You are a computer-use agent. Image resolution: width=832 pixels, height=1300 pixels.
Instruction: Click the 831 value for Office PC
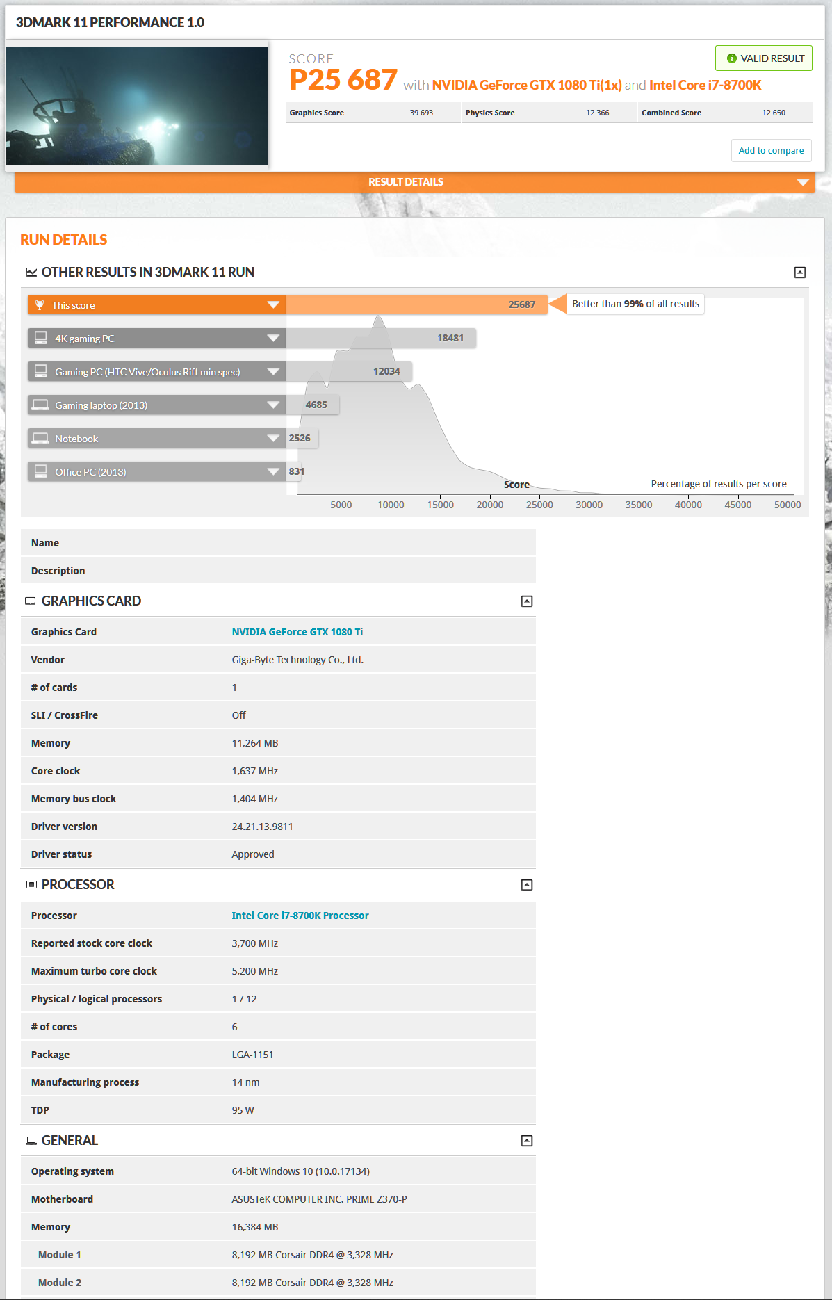click(x=297, y=471)
